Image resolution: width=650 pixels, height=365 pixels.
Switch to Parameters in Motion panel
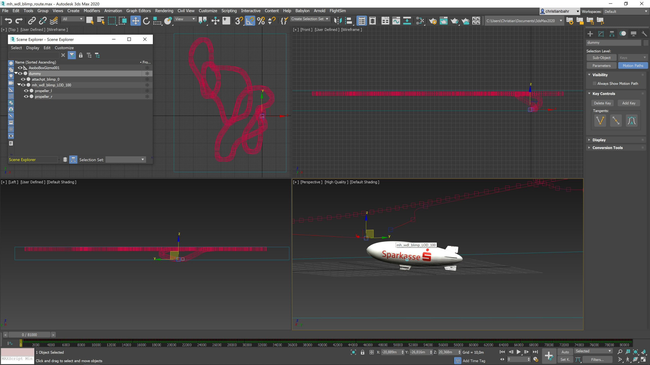pos(602,66)
